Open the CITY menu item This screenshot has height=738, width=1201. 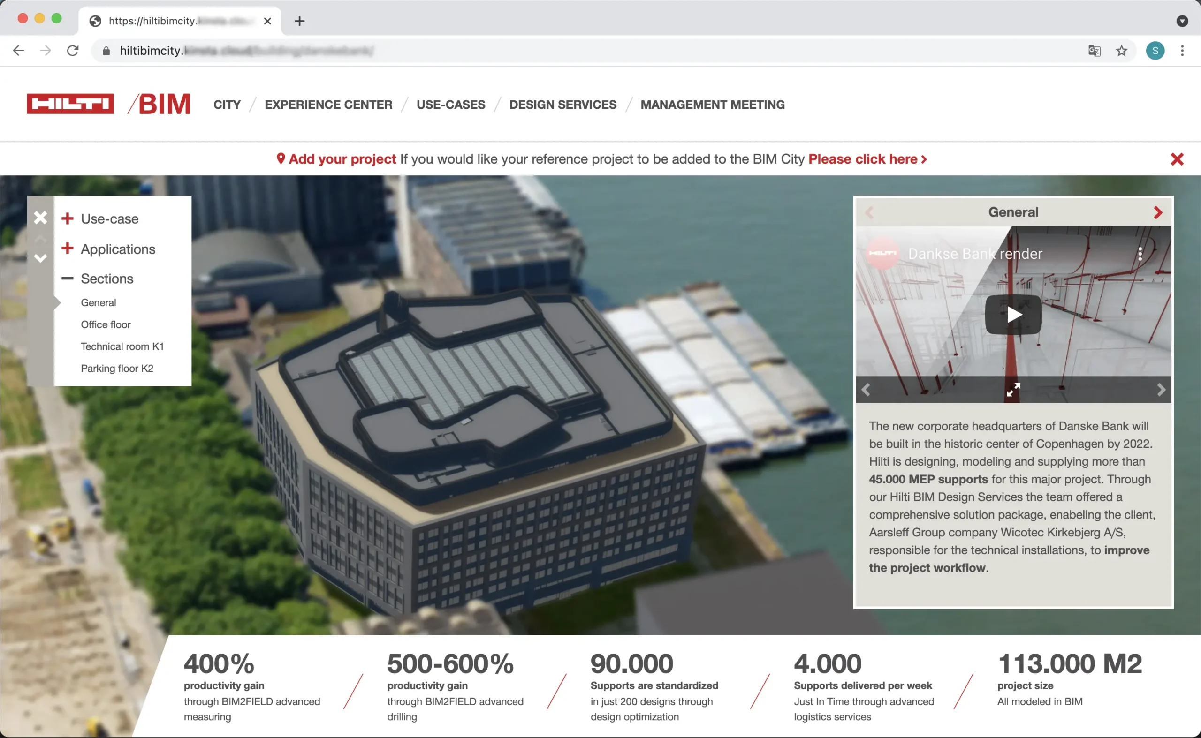(x=227, y=105)
